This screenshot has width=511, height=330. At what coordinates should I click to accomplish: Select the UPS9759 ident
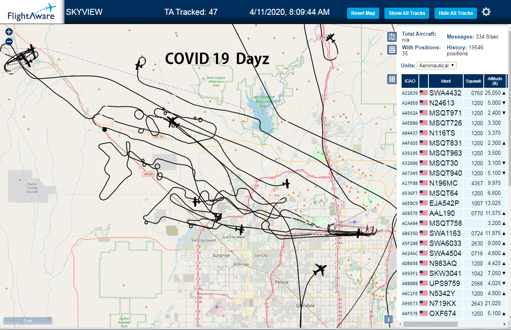click(x=444, y=283)
